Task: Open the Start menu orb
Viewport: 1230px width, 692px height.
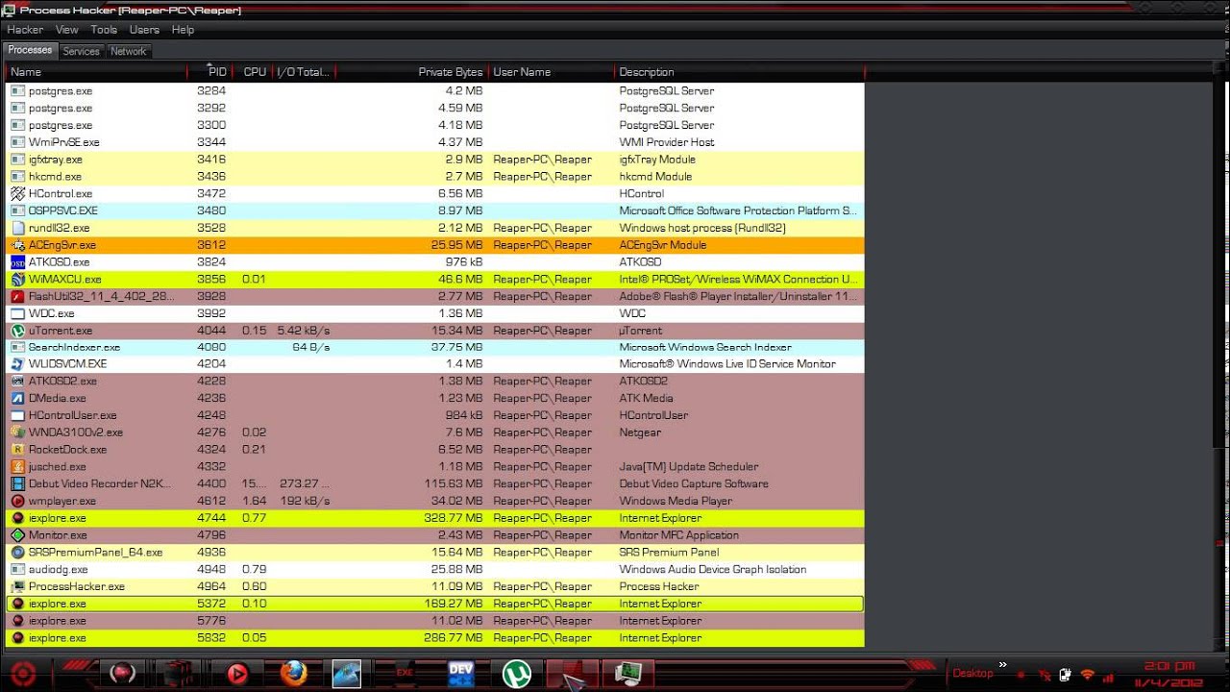Action: [24, 674]
